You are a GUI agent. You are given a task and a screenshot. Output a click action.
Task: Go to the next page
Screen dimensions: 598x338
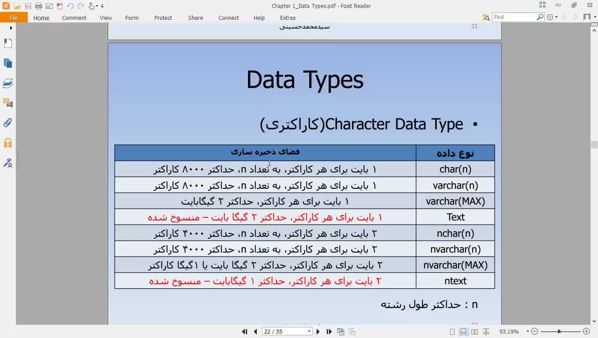318,332
